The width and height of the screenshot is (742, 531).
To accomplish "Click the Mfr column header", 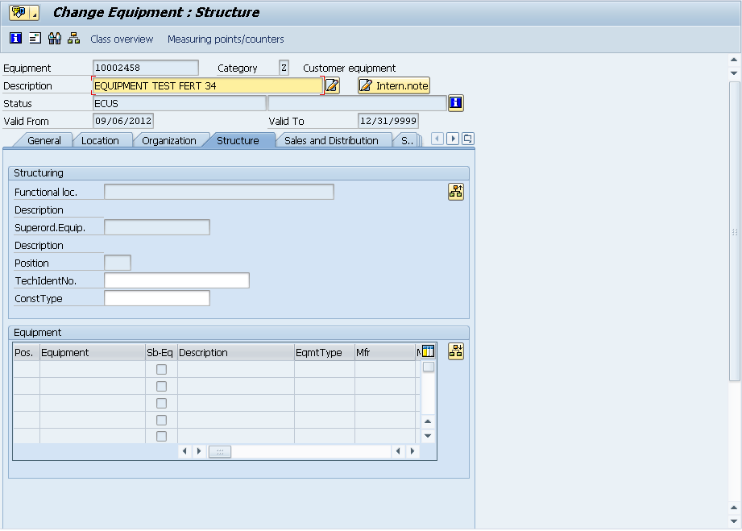I will tap(385, 353).
